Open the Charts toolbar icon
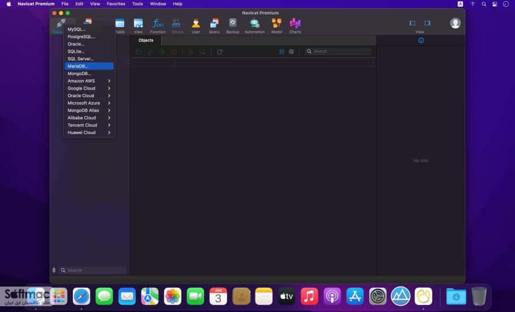515x312 pixels. [295, 25]
